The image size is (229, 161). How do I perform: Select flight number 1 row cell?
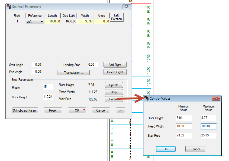point(17,21)
